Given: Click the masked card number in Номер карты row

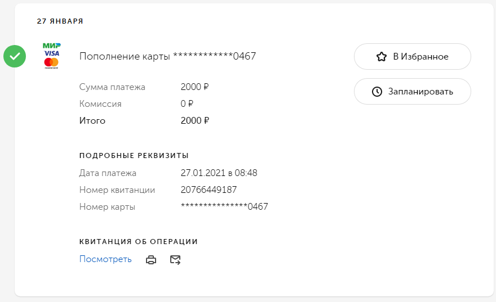Looking at the screenshot, I should point(224,207).
